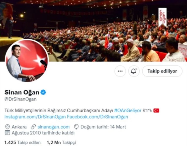Click the Turkish flag emoji in bio
187x149 pixels.
[x=156, y=111]
